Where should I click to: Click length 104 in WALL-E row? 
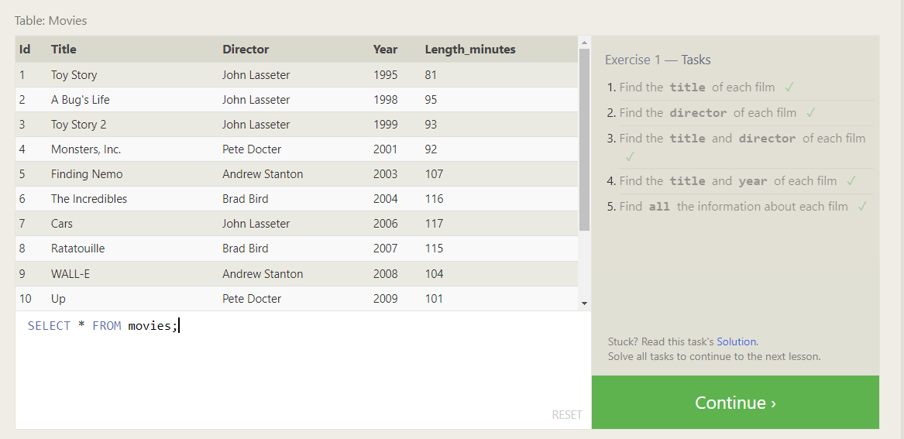pyautogui.click(x=434, y=273)
